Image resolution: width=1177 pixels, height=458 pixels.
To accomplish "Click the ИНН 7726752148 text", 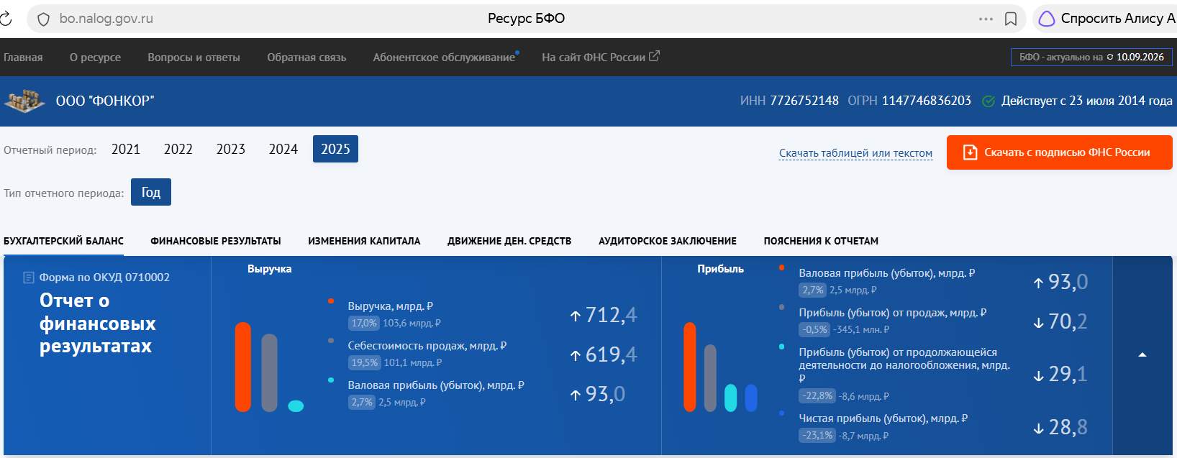I will [789, 101].
